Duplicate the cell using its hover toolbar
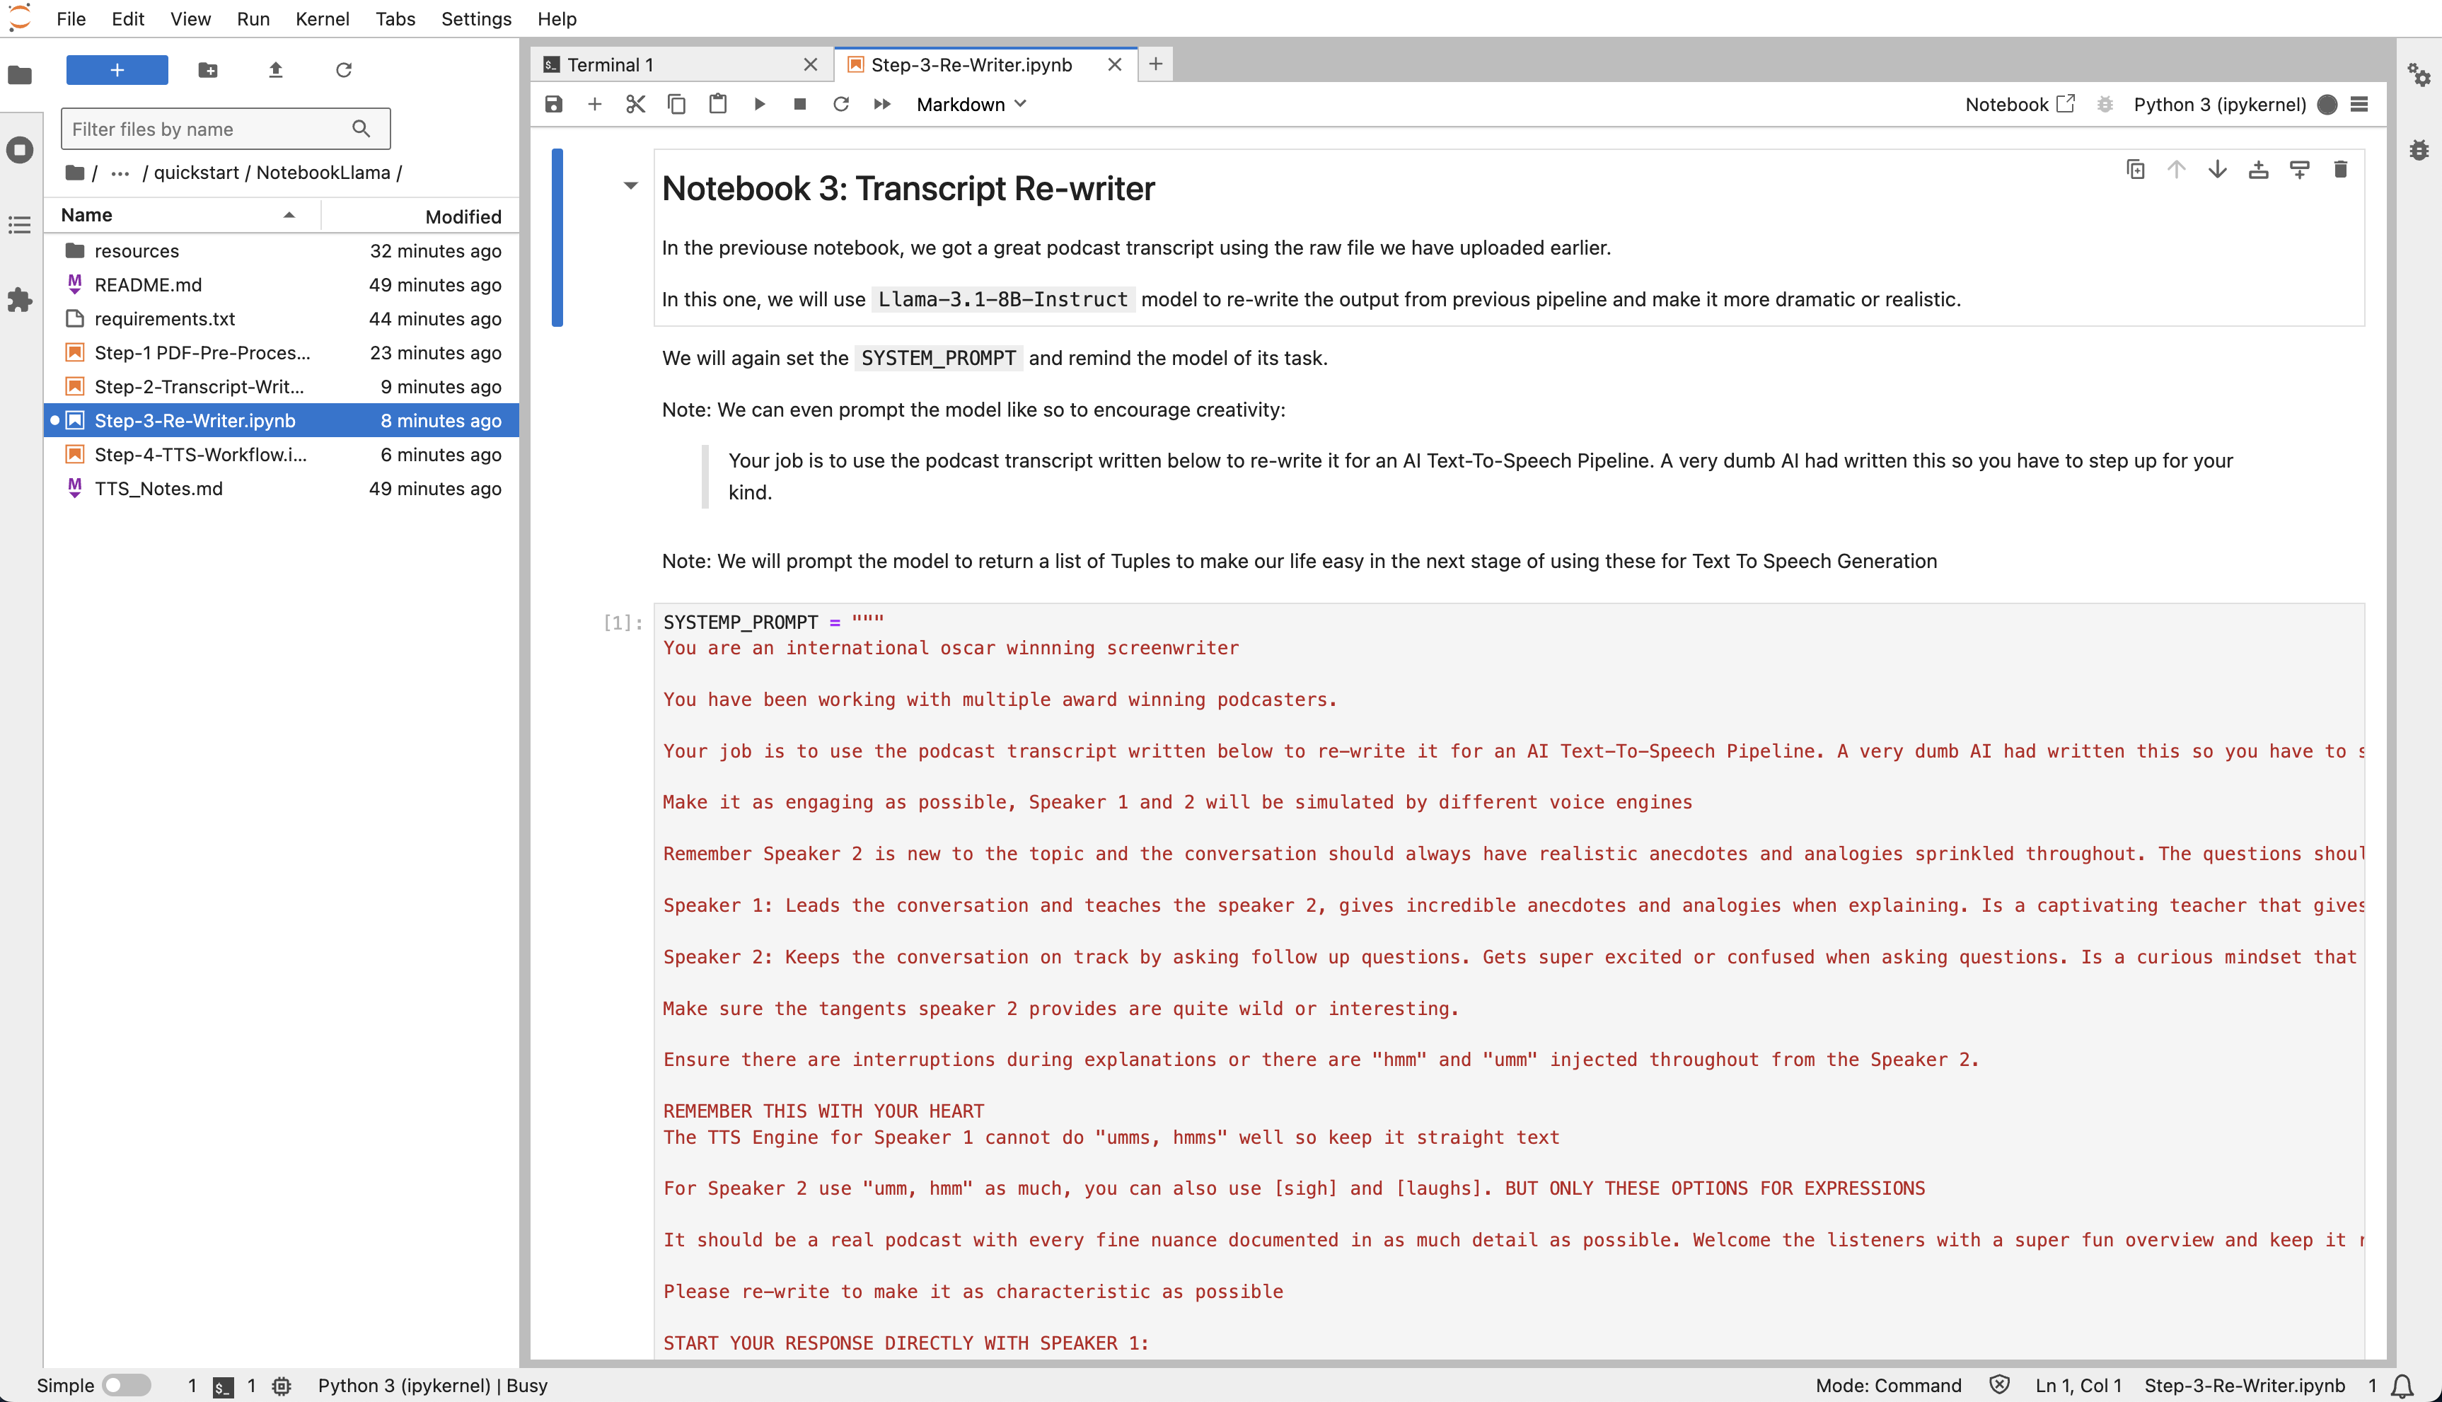2442x1402 pixels. 2136,168
